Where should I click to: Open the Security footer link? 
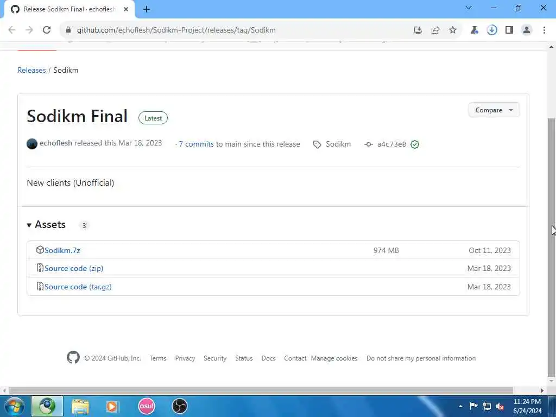point(215,358)
